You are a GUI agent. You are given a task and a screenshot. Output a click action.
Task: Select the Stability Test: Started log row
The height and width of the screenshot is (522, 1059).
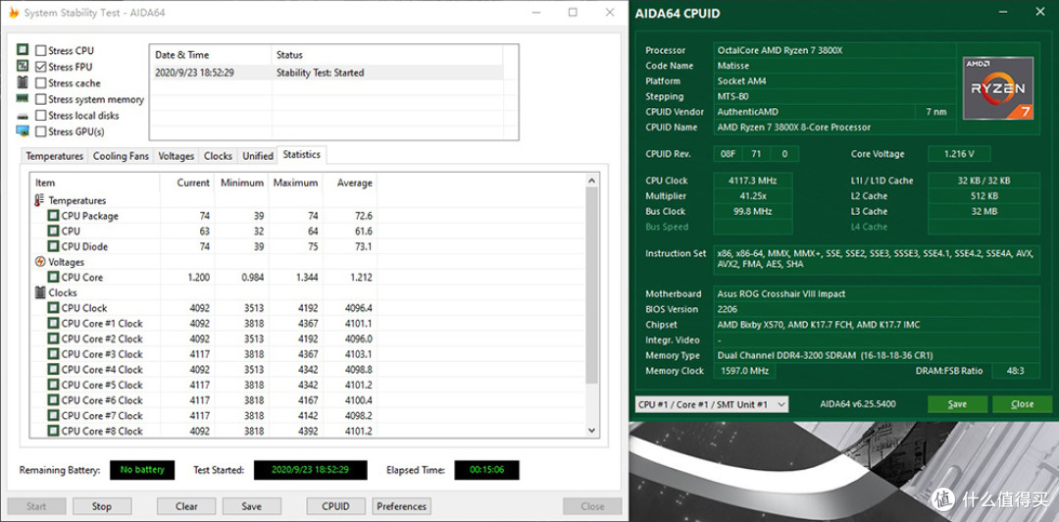click(327, 73)
